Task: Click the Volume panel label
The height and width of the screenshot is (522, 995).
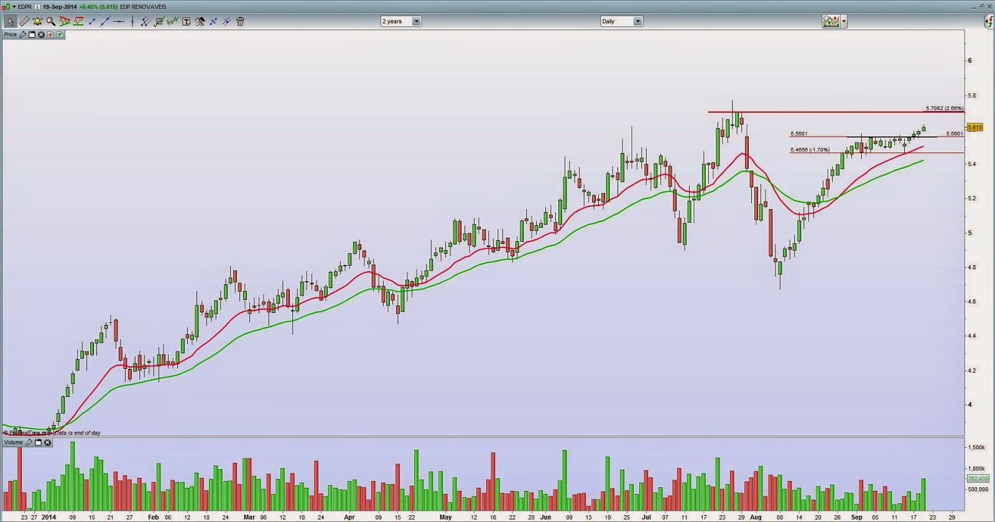Action: coord(14,442)
